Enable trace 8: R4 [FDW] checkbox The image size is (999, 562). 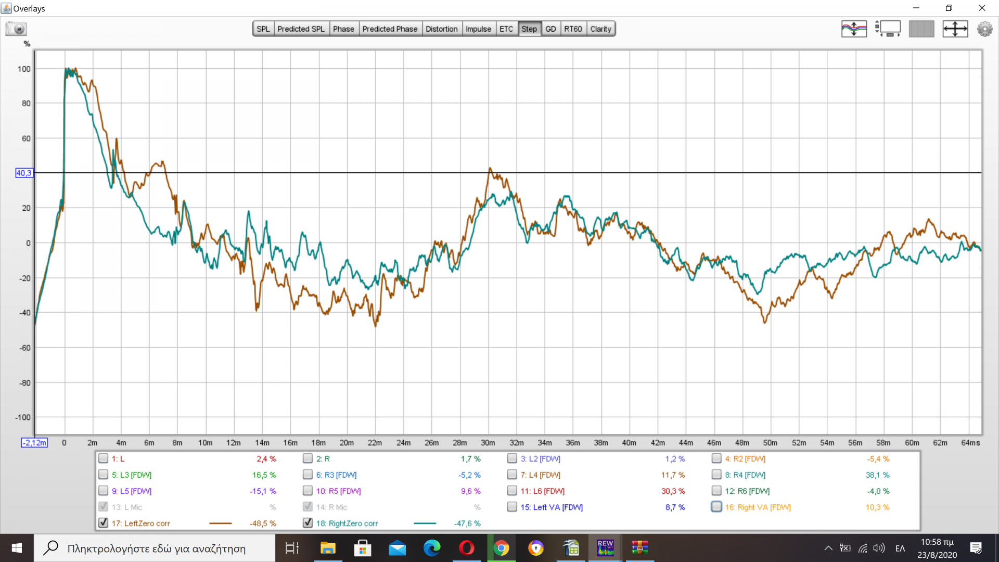coord(716,475)
